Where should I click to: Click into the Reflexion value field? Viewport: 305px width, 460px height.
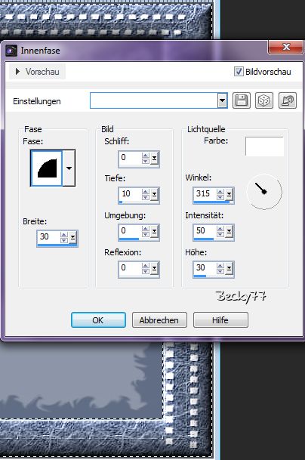(130, 268)
